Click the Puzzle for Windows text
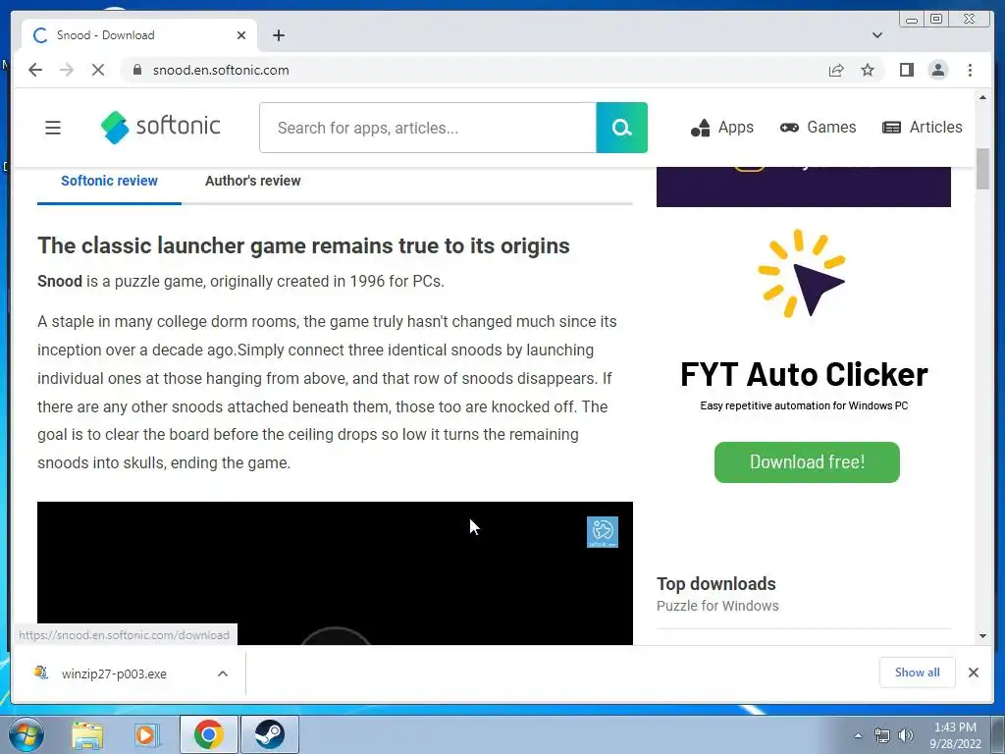The image size is (1005, 754). pos(717,606)
